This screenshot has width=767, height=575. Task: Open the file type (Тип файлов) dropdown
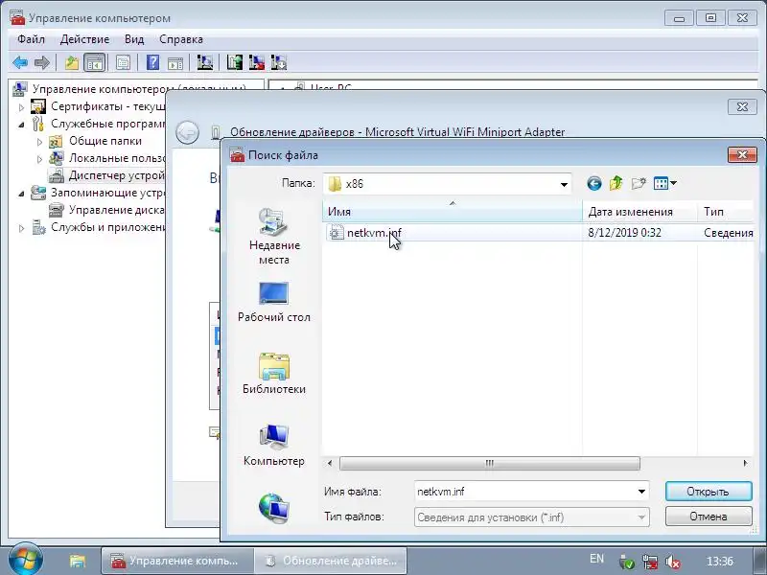532,517
